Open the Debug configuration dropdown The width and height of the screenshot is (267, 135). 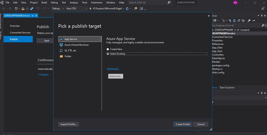[x=58, y=9]
